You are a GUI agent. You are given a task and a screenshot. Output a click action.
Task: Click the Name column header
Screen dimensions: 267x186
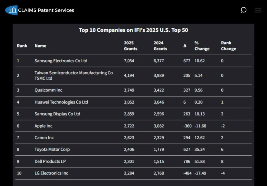click(40, 46)
